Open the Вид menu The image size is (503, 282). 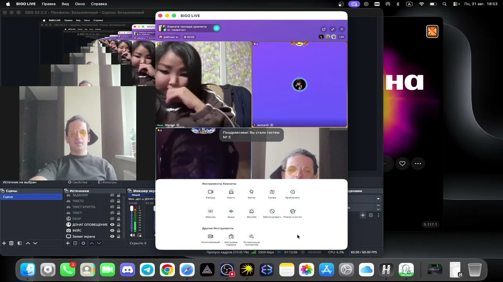pyautogui.click(x=65, y=4)
